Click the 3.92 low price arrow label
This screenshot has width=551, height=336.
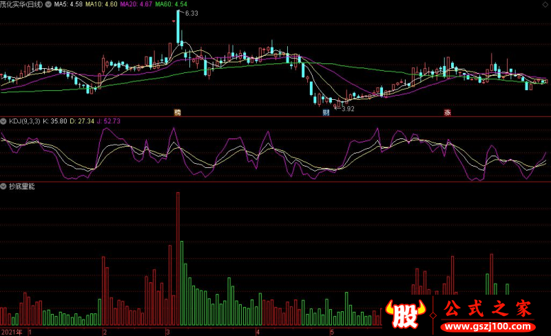pyautogui.click(x=345, y=109)
